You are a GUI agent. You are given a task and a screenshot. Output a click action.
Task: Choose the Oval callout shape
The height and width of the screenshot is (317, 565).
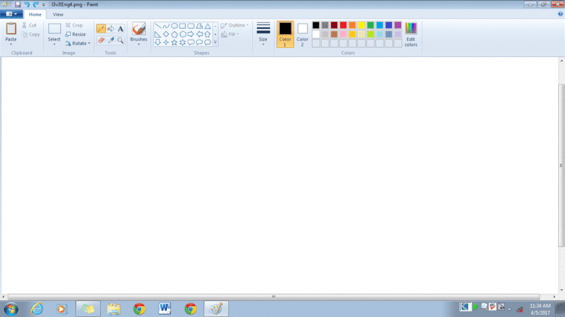199,42
